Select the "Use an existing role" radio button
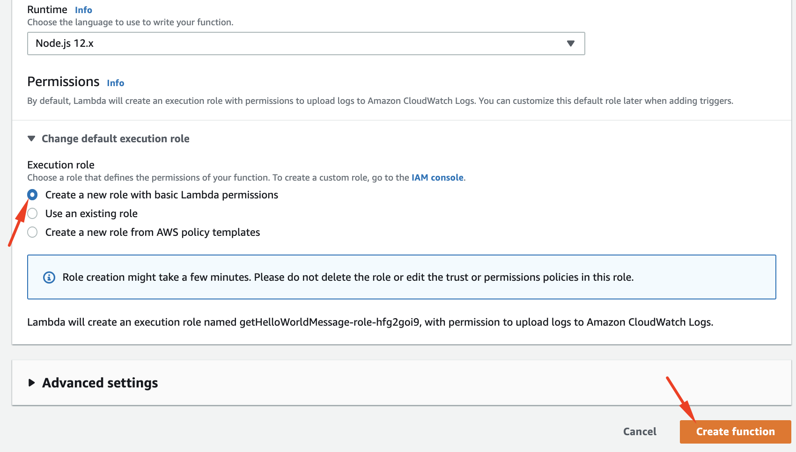The width and height of the screenshot is (796, 452). click(32, 213)
